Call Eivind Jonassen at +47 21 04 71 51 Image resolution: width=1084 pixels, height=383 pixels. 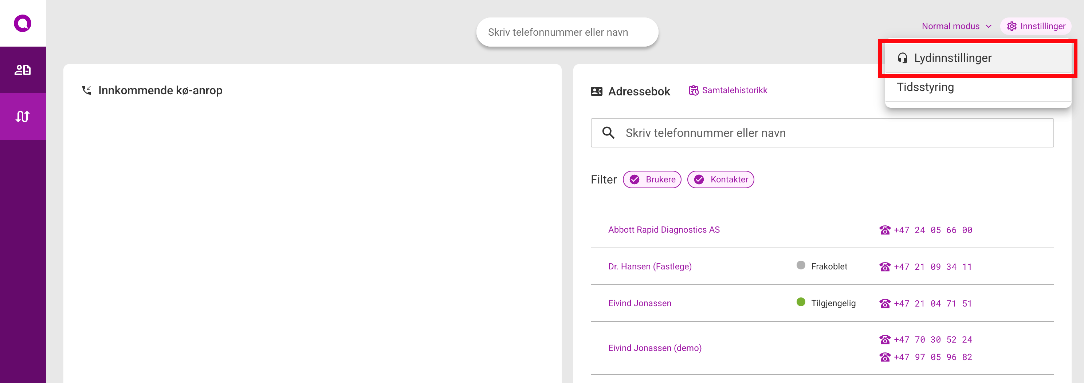point(932,304)
